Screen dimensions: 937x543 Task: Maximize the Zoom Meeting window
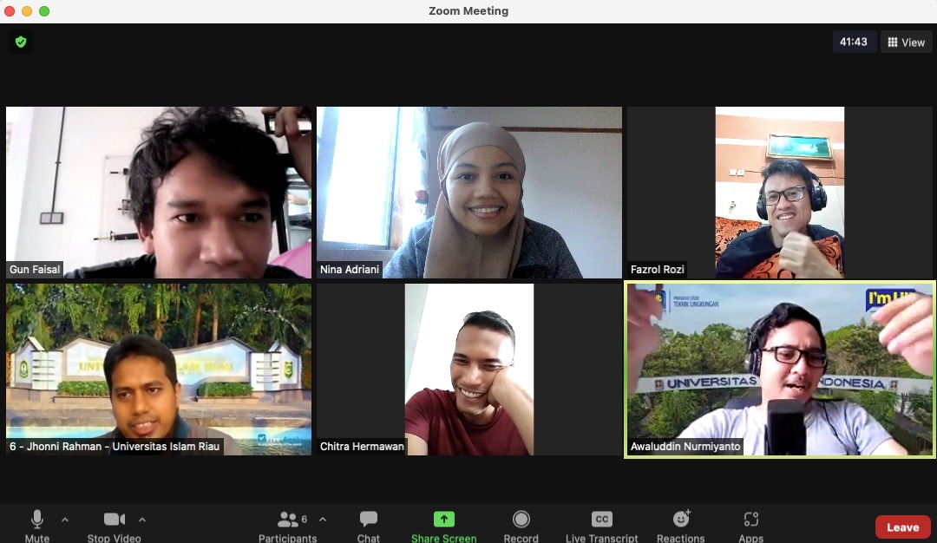(44, 11)
